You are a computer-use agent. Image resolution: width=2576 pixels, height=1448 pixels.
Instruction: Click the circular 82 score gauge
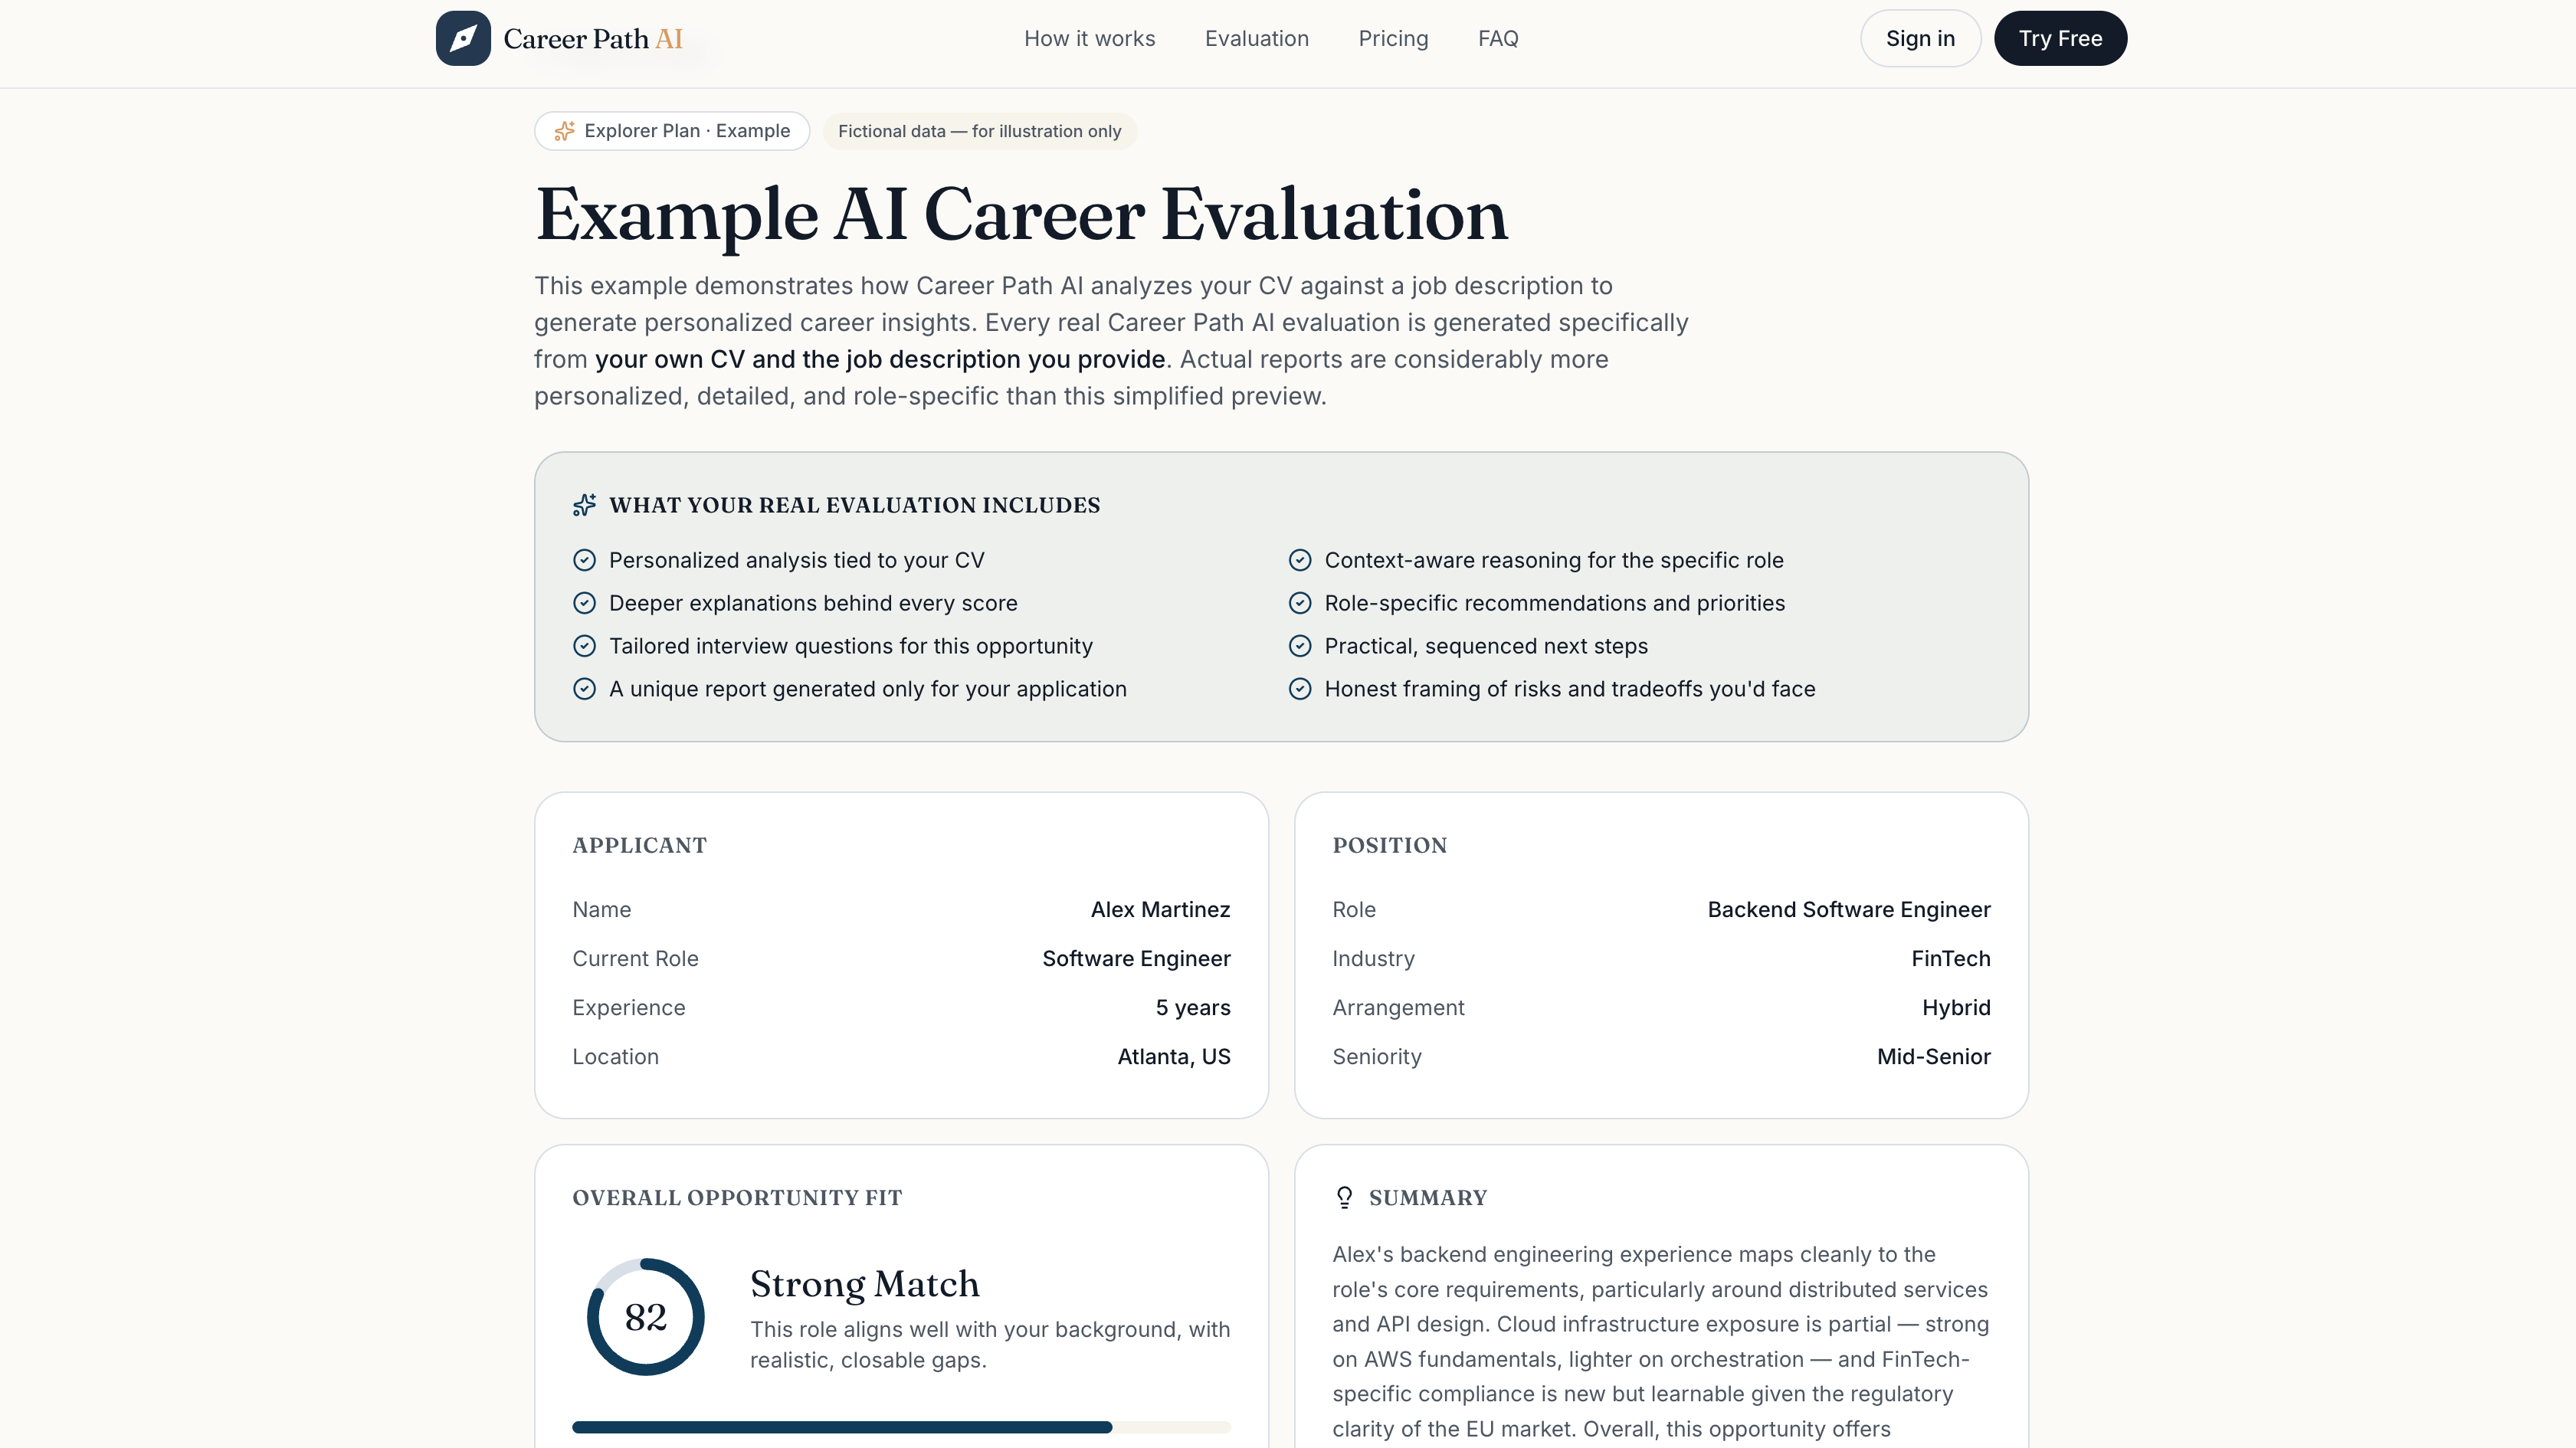pyautogui.click(x=645, y=1316)
